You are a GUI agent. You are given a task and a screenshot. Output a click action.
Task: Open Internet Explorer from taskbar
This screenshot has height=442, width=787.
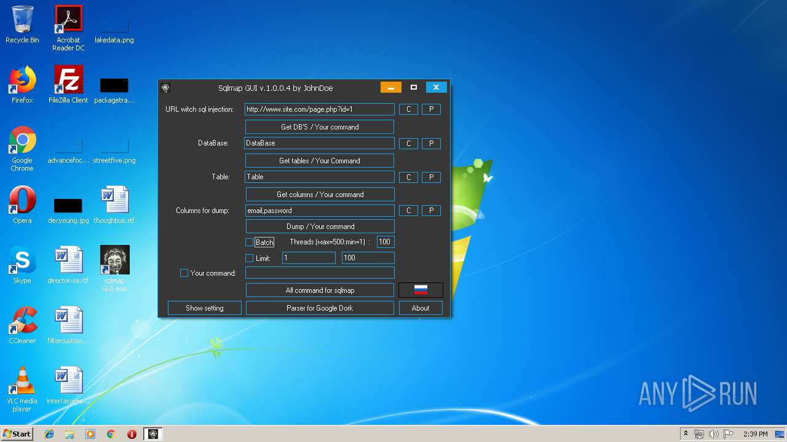49,434
